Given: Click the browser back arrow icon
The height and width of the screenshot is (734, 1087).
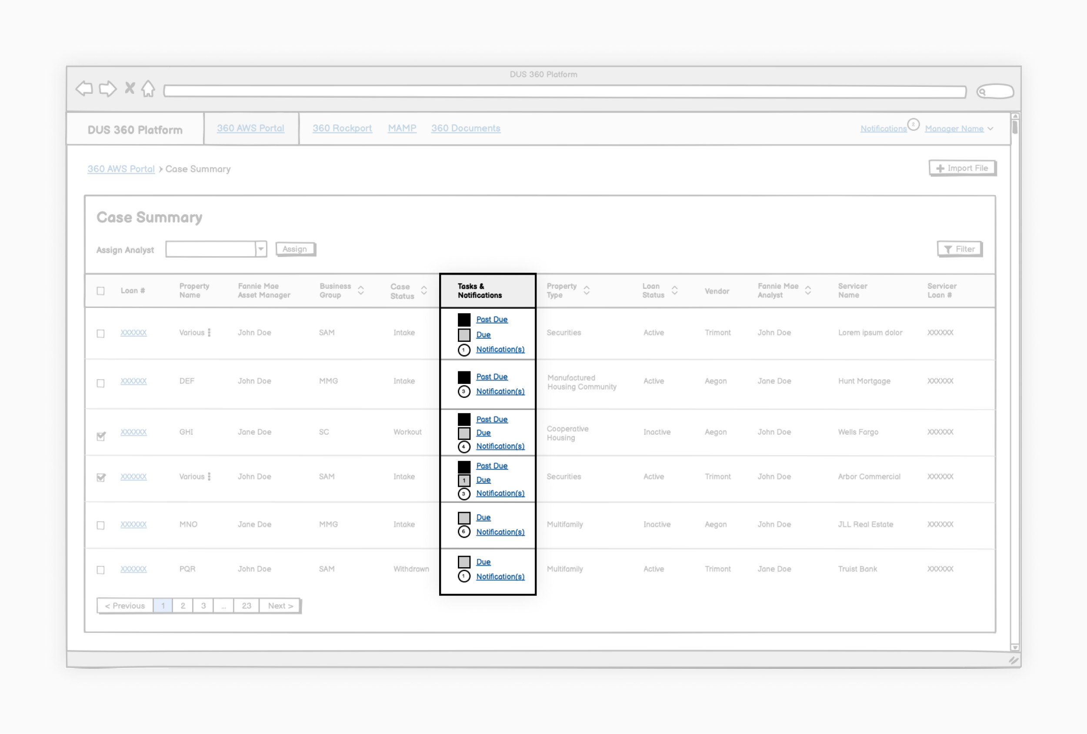Looking at the screenshot, I should tap(85, 89).
